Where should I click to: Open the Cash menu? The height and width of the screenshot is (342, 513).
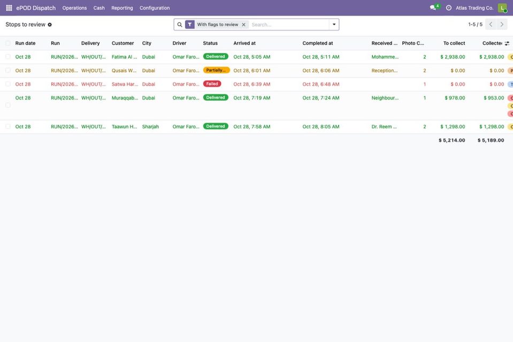(x=99, y=8)
